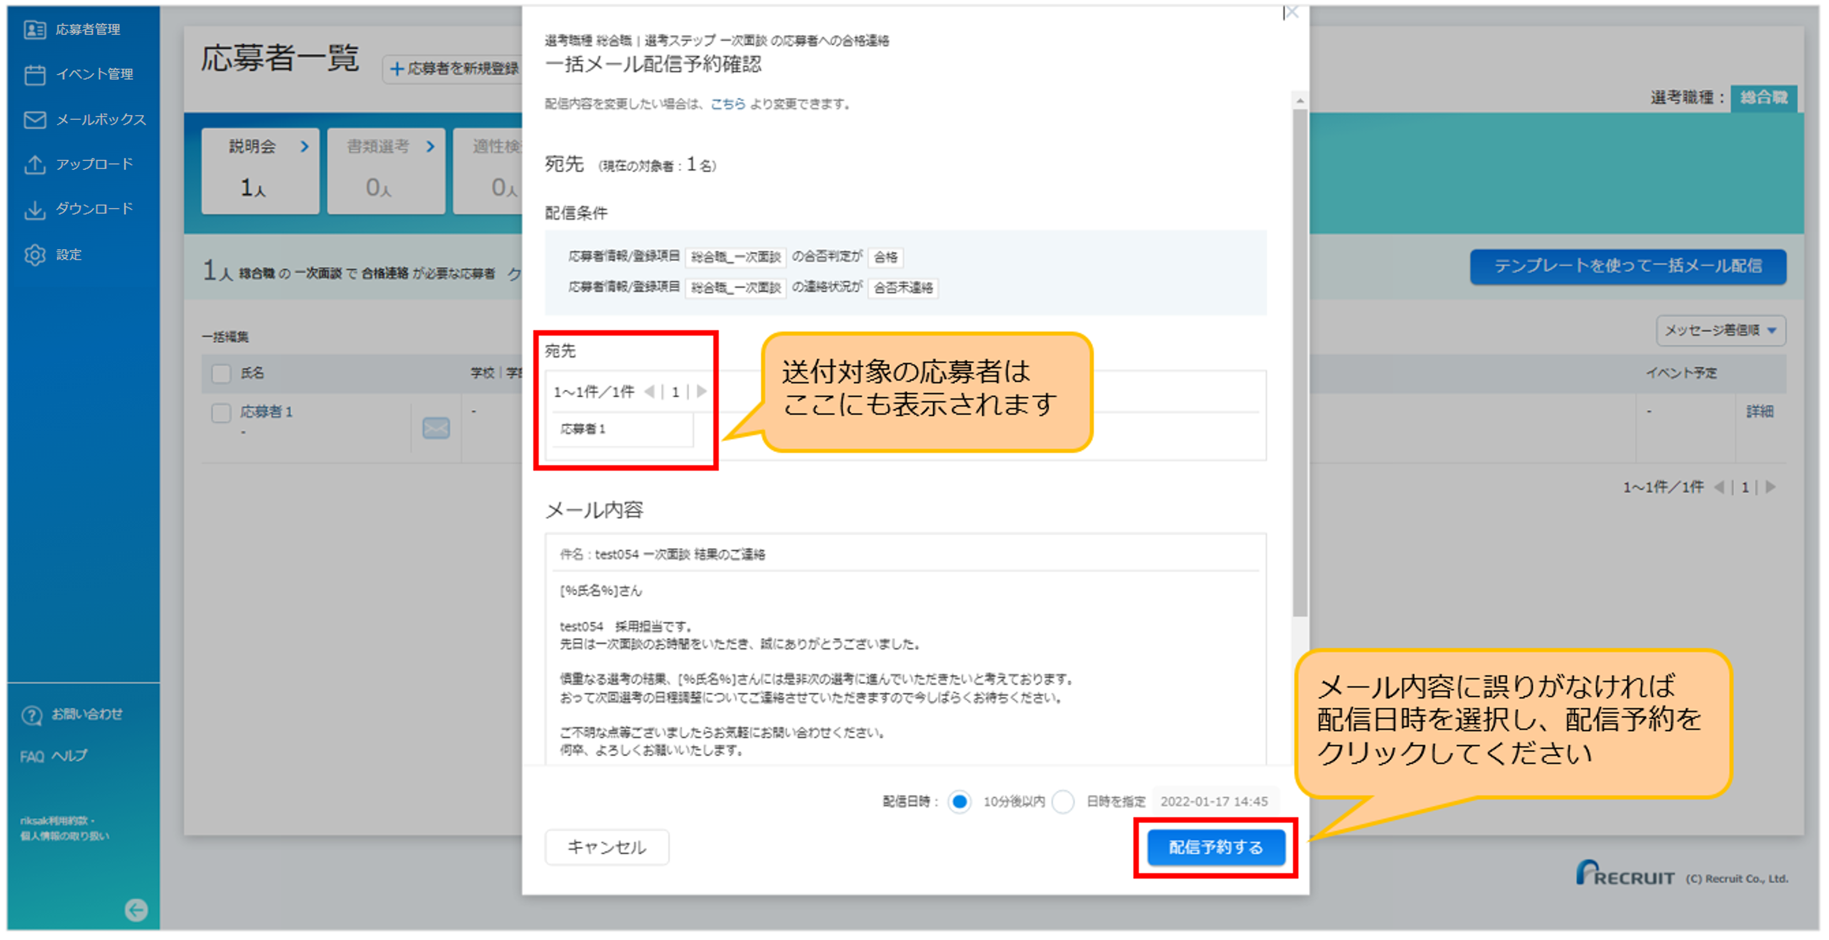The height and width of the screenshot is (940, 1829).
Task: Click the mail icon in 応募者1 row
Action: (436, 428)
